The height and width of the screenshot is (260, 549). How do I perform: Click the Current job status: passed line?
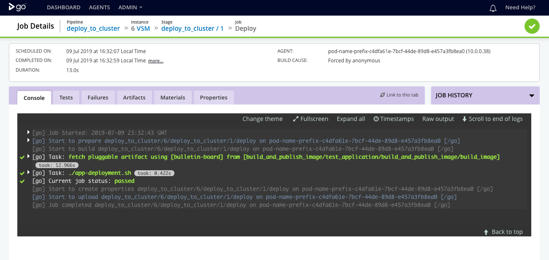point(84,181)
